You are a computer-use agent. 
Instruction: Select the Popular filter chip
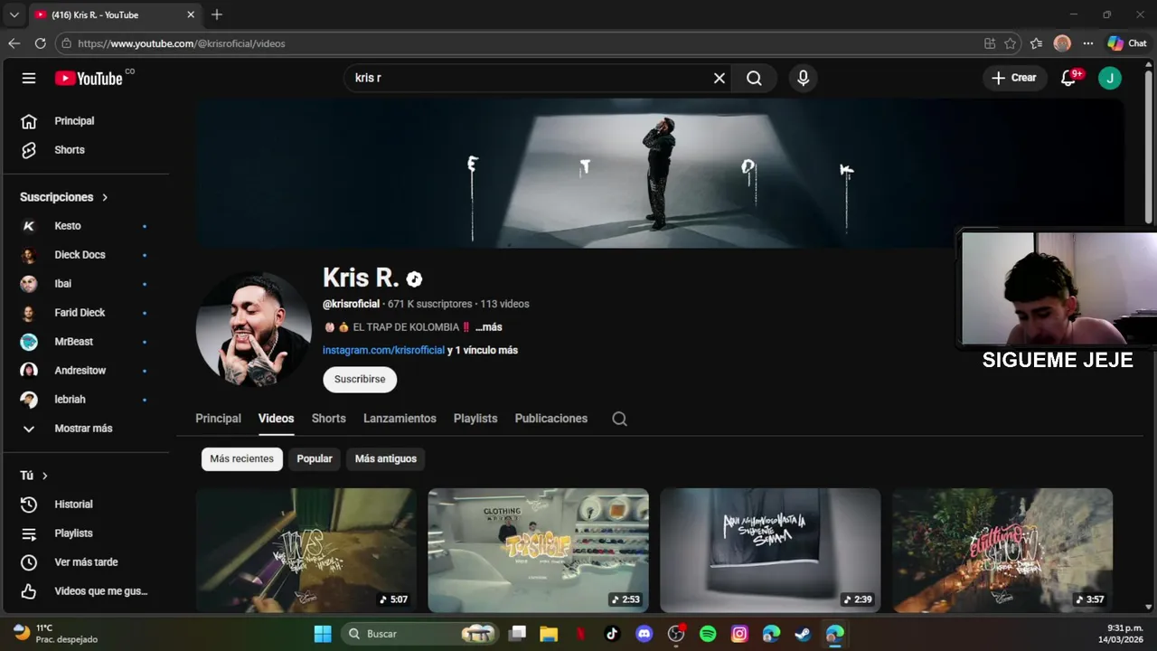tap(315, 459)
